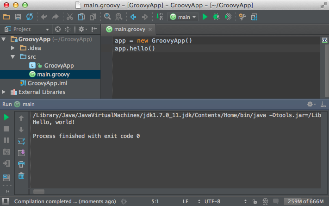Image resolution: width=329 pixels, height=206 pixels.
Task: Cut selection with the scissors icon
Action: [70, 17]
